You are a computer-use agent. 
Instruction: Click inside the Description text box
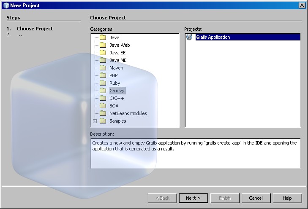196,153
